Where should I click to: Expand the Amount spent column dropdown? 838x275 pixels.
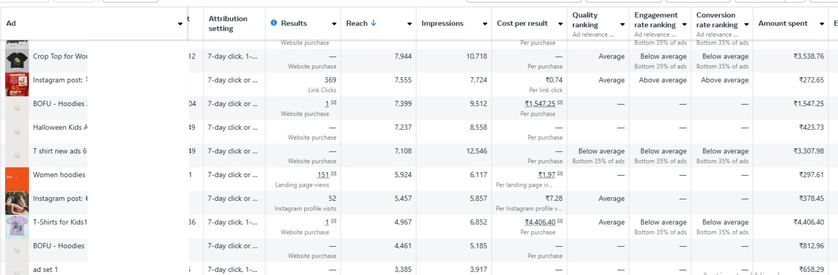coord(822,24)
